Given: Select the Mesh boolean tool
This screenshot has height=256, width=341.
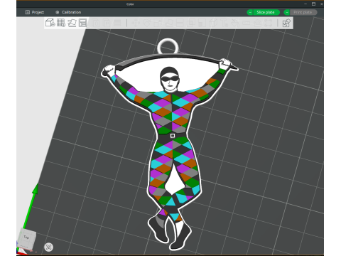Looking at the screenshot, I should coord(191,23).
